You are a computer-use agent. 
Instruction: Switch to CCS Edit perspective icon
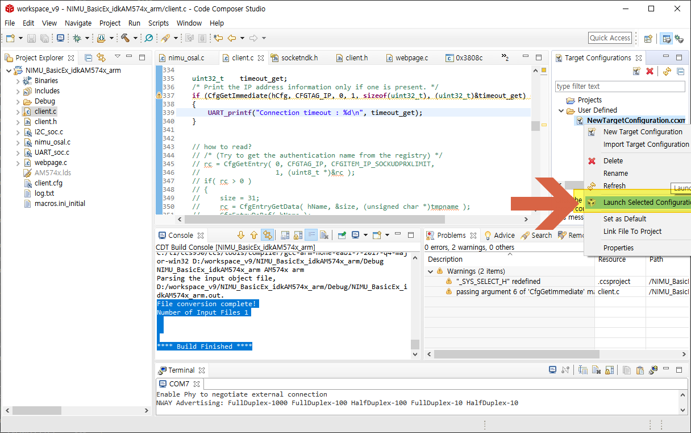tap(667, 39)
